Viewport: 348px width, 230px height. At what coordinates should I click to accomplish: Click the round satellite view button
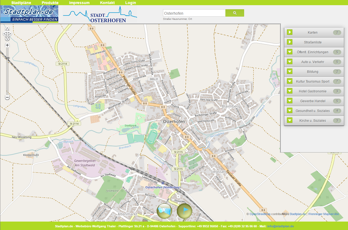click(x=164, y=211)
